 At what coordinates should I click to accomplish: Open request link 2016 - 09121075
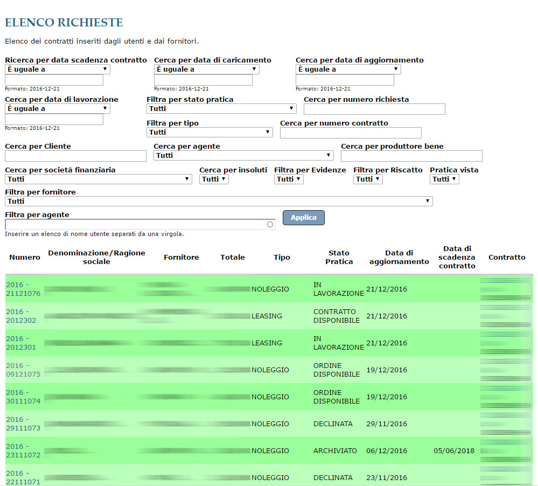point(23,370)
